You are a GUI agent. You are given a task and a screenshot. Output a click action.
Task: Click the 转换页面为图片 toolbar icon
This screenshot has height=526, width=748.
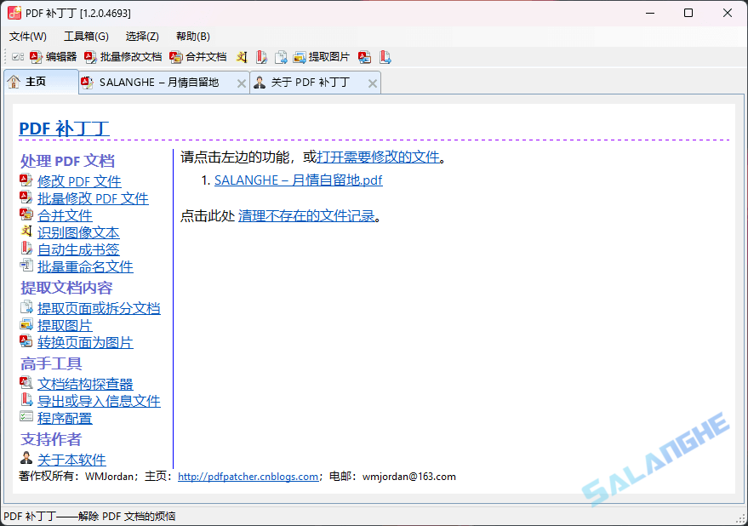[364, 57]
